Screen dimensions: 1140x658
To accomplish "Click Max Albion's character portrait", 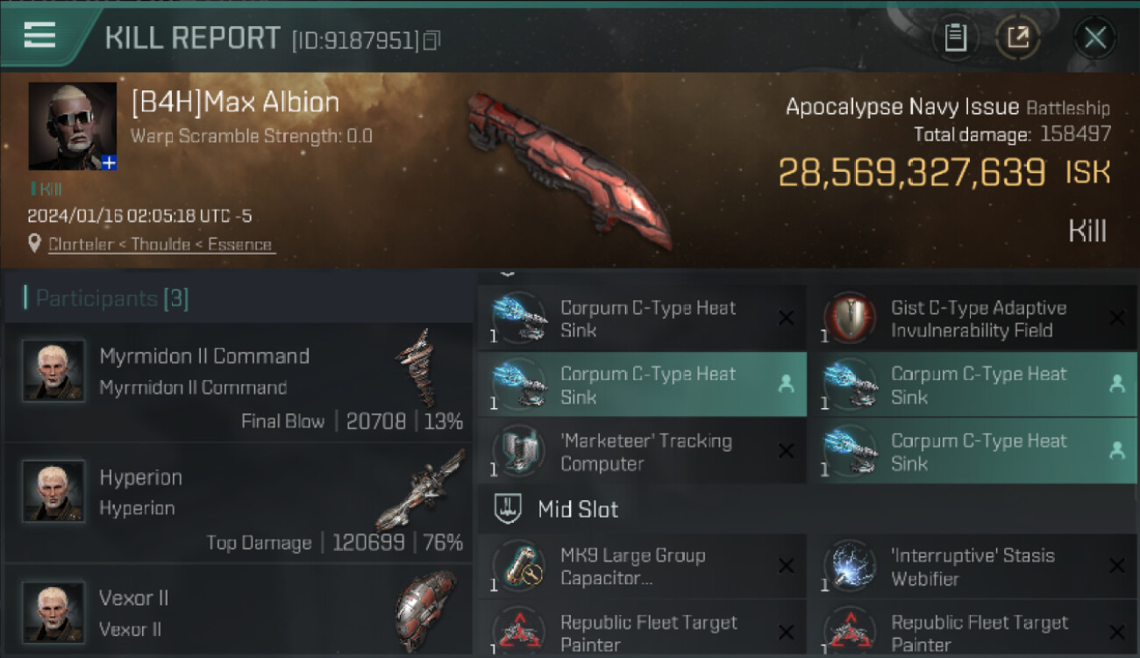I will tap(73, 126).
